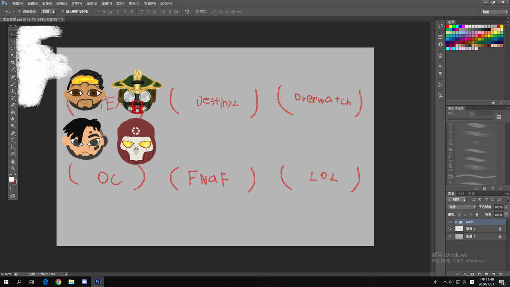Open the layer blend mode dropdown

[462, 207]
